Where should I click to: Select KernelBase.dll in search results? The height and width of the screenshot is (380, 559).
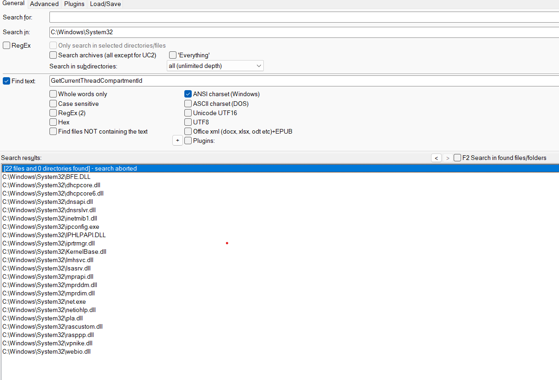[x=55, y=251]
